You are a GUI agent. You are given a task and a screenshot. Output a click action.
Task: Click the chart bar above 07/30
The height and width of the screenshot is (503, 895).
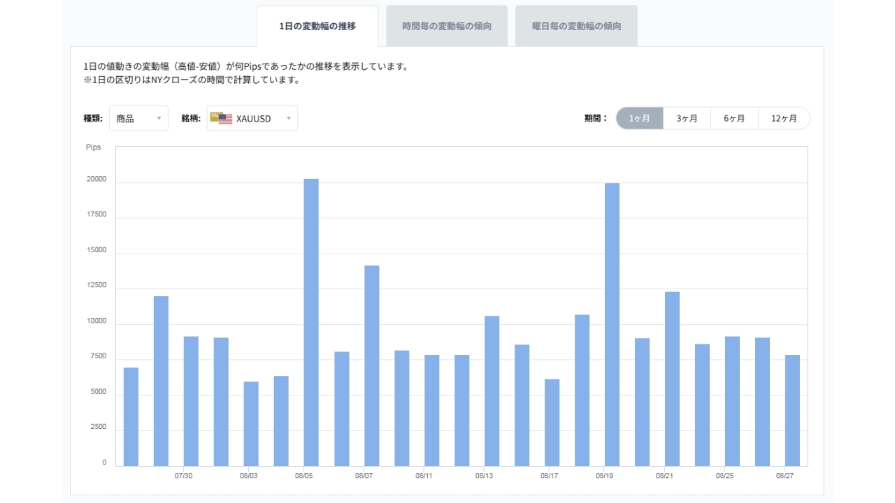(x=191, y=401)
